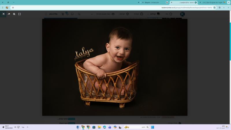Open the Chrome profile avatar
The image size is (231, 130).
click(7, 8)
